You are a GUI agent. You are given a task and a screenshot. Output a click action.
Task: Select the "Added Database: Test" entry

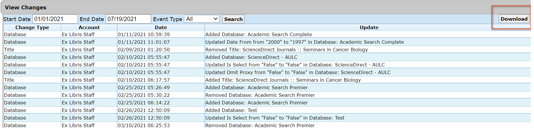point(231,110)
